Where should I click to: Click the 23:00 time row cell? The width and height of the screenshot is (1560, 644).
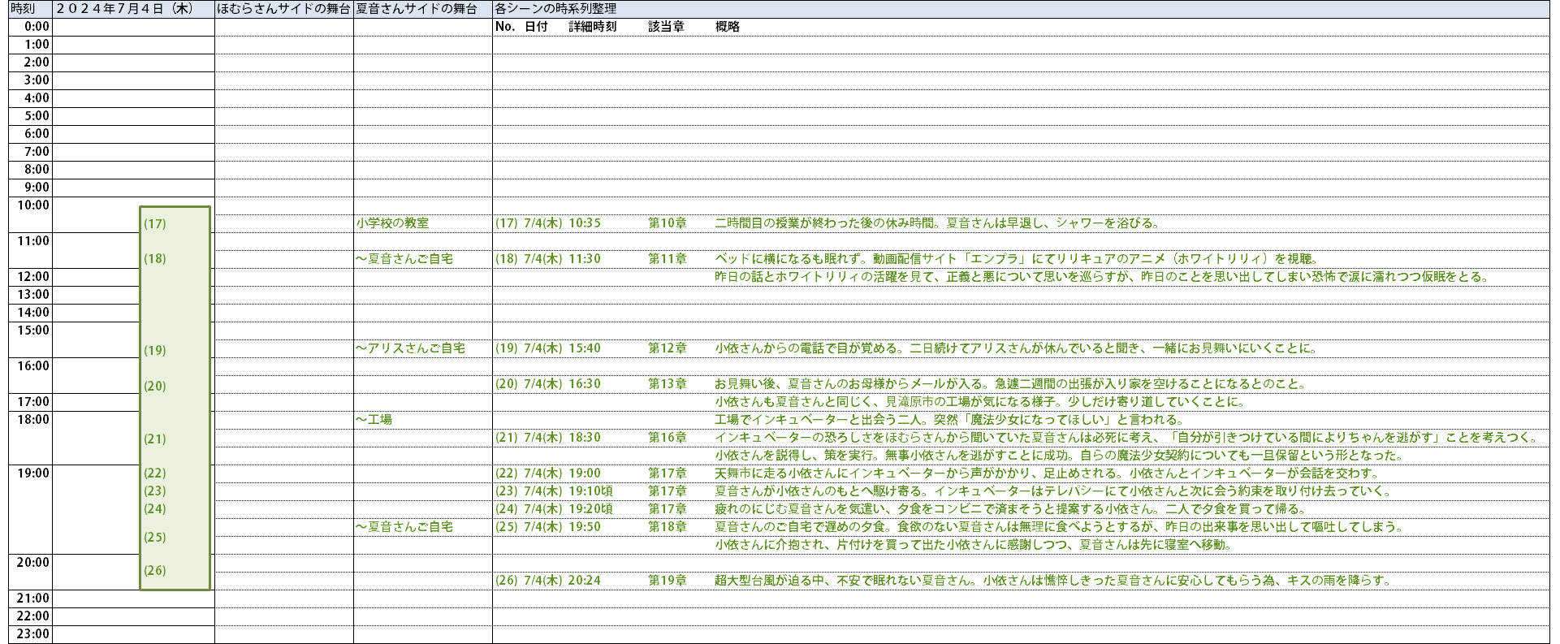31,634
